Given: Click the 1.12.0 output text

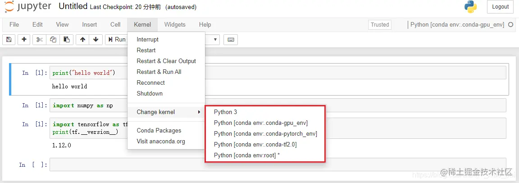Looking at the screenshot, I should click(62, 145).
